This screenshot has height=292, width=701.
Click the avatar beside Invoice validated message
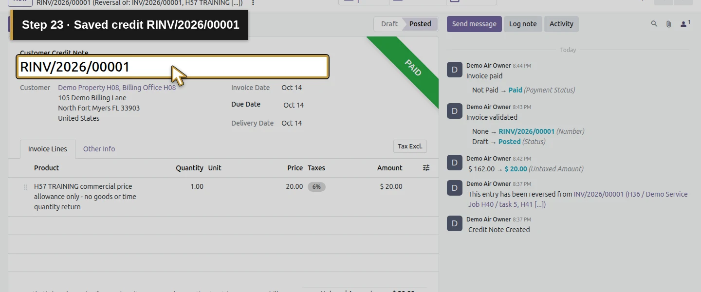click(455, 111)
